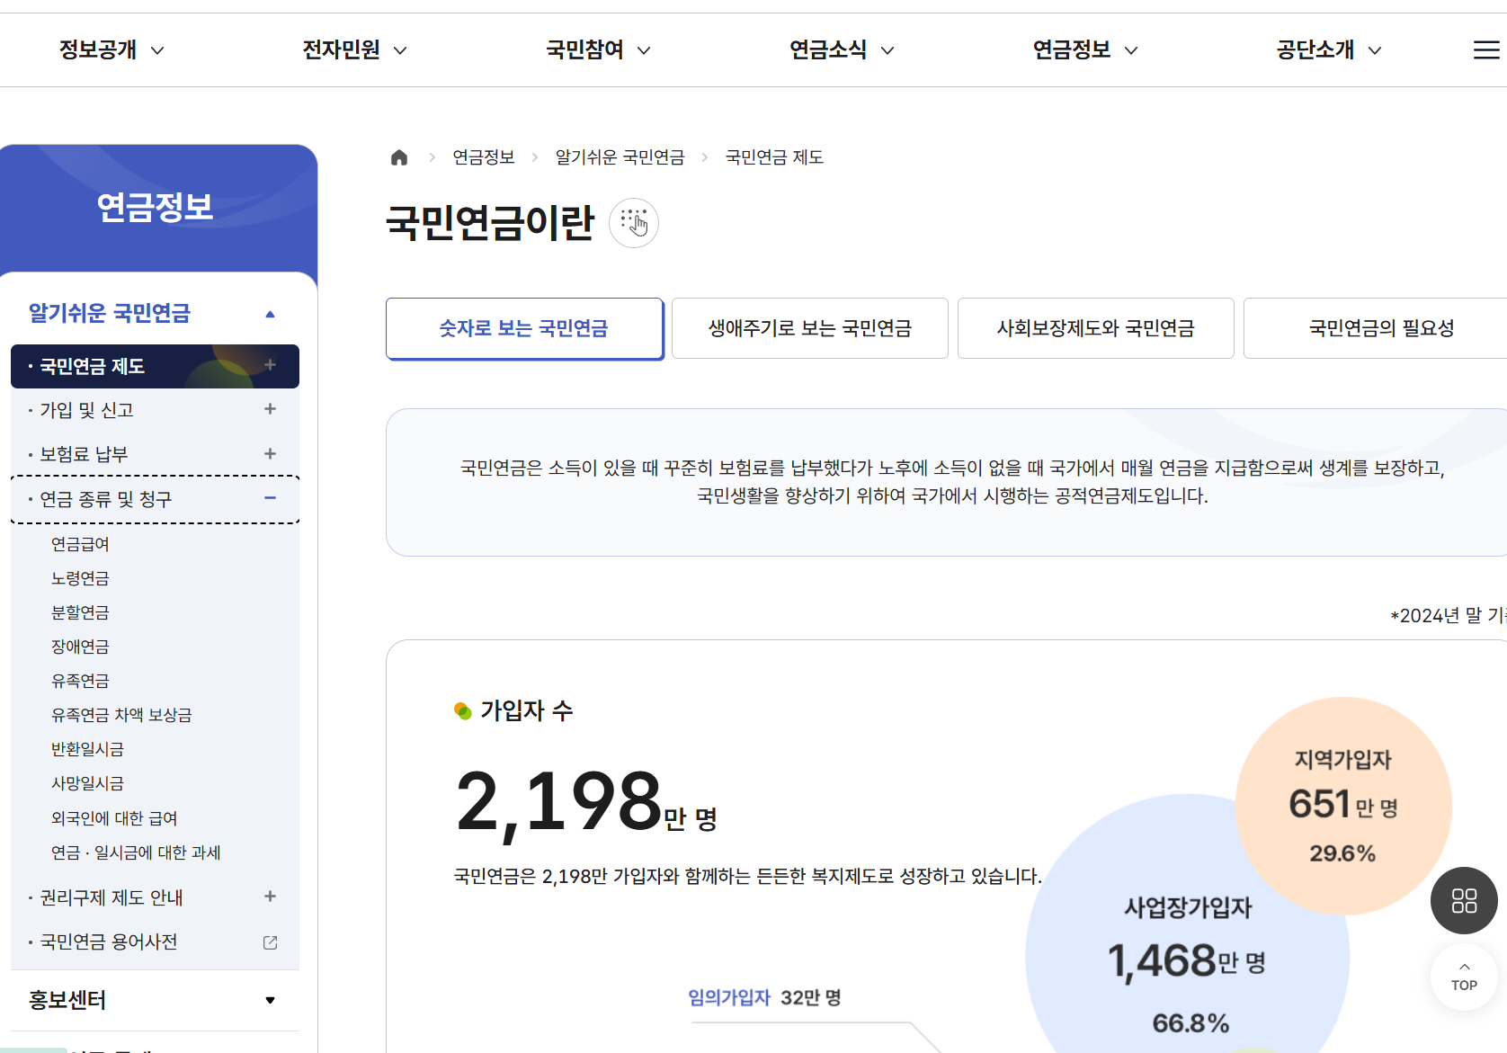
Task: Open 연금급여 sidebar submenu
Action: 80,544
